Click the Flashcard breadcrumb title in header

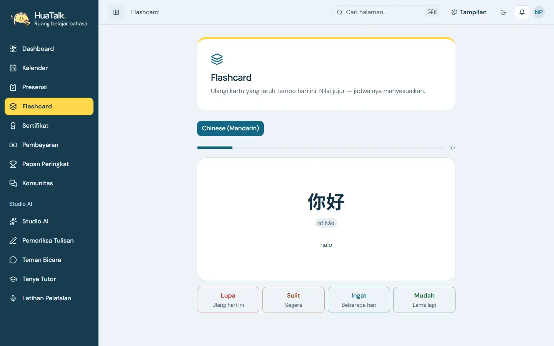[x=145, y=12]
